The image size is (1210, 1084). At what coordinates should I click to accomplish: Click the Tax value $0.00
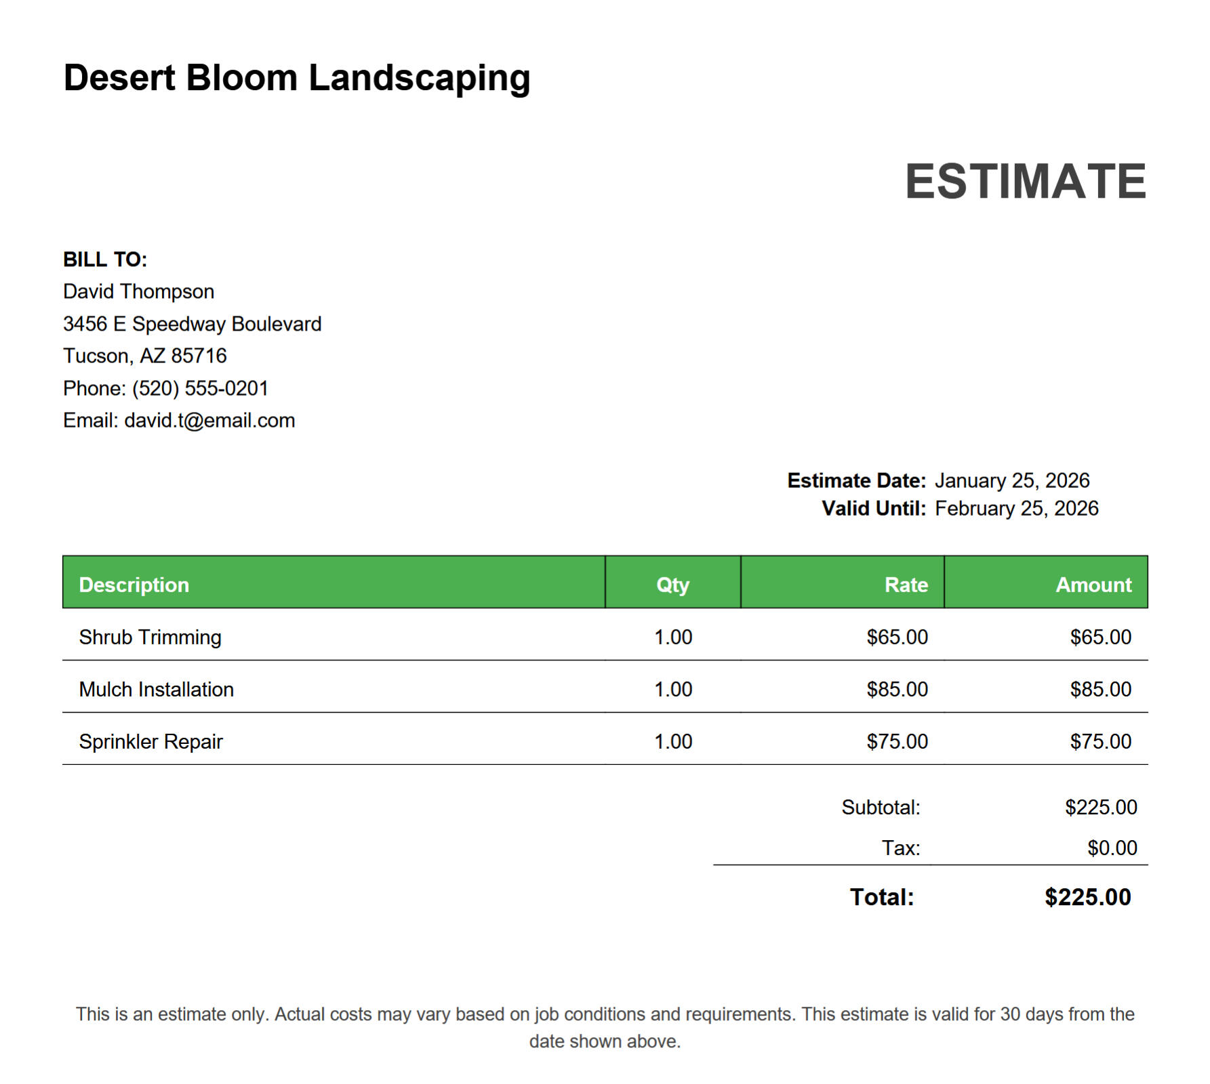click(1112, 848)
